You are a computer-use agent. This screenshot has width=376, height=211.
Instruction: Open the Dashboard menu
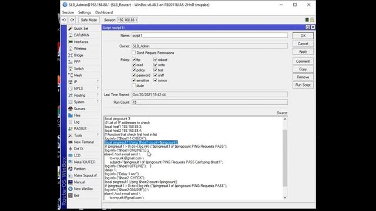(104, 12)
